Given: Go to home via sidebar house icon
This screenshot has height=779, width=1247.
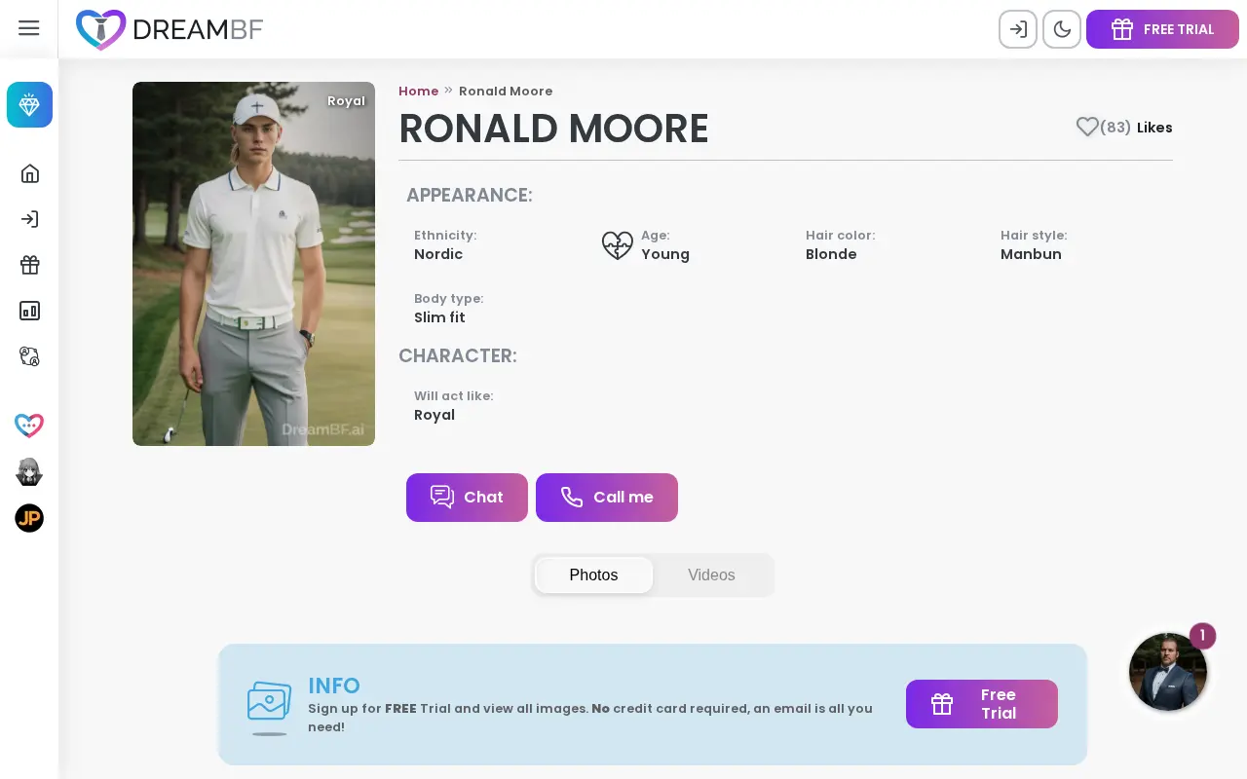Looking at the screenshot, I should (x=29, y=173).
